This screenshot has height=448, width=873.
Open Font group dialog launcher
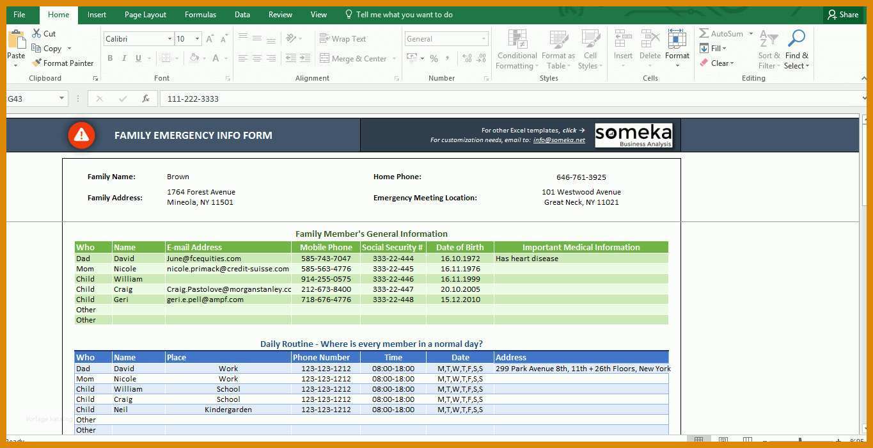[x=228, y=78]
